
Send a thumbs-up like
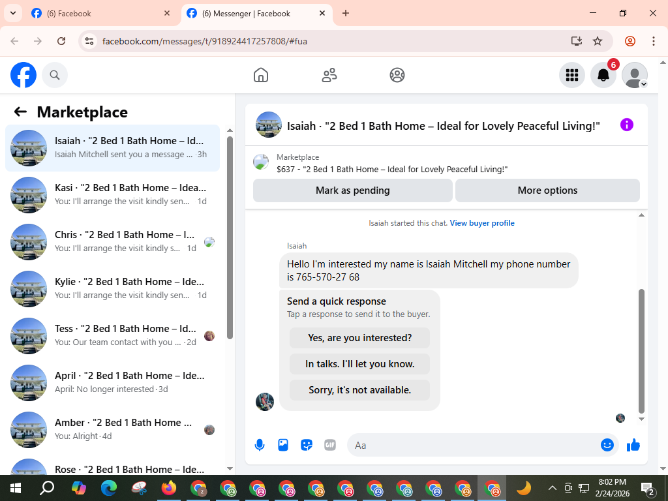point(633,445)
